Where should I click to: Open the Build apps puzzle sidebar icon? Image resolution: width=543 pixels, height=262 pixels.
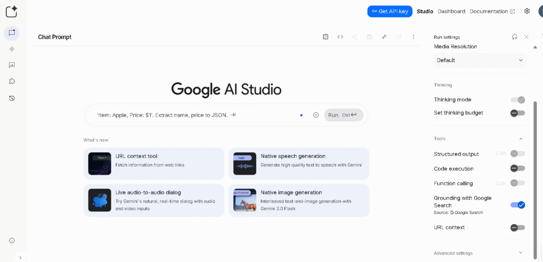[12, 82]
